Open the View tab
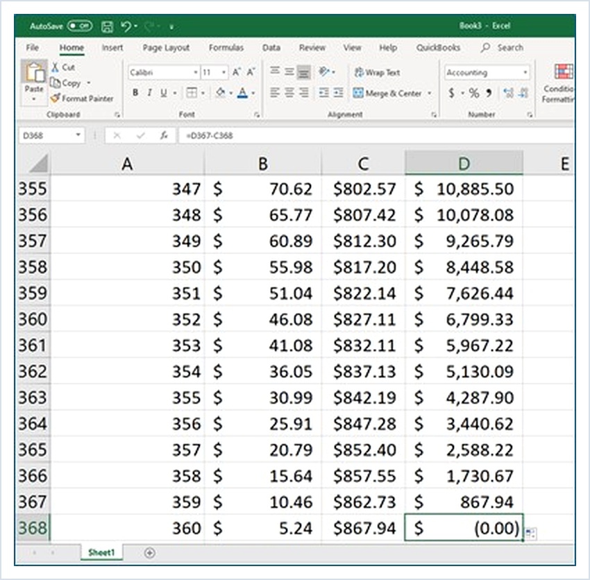The height and width of the screenshot is (580, 590). pyautogui.click(x=352, y=47)
